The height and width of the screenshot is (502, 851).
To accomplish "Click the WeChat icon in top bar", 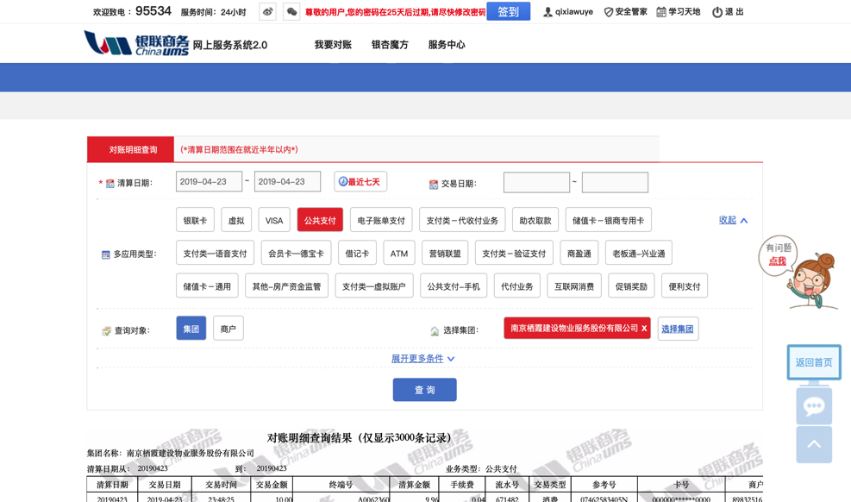I will (x=291, y=12).
